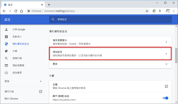Click the power icon beside 起始畫面
The width and height of the screenshot is (178, 104).
pos(6,73)
